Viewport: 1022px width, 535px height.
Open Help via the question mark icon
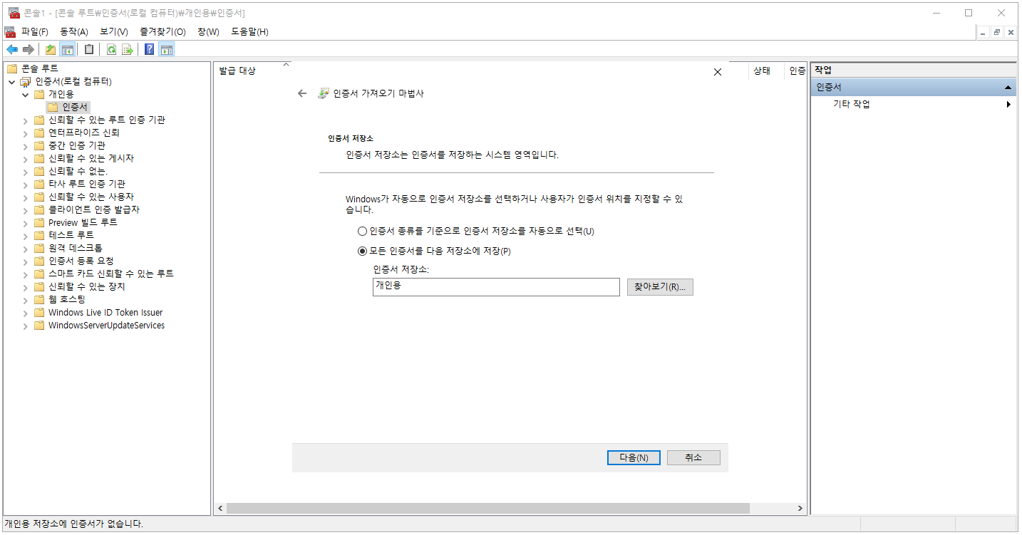(x=150, y=49)
